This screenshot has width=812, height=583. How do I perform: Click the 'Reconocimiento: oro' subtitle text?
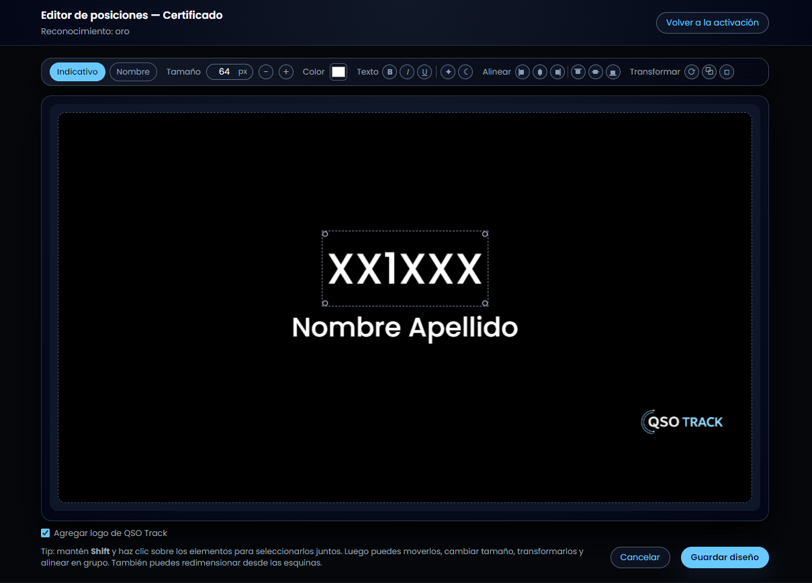pyautogui.click(x=85, y=32)
